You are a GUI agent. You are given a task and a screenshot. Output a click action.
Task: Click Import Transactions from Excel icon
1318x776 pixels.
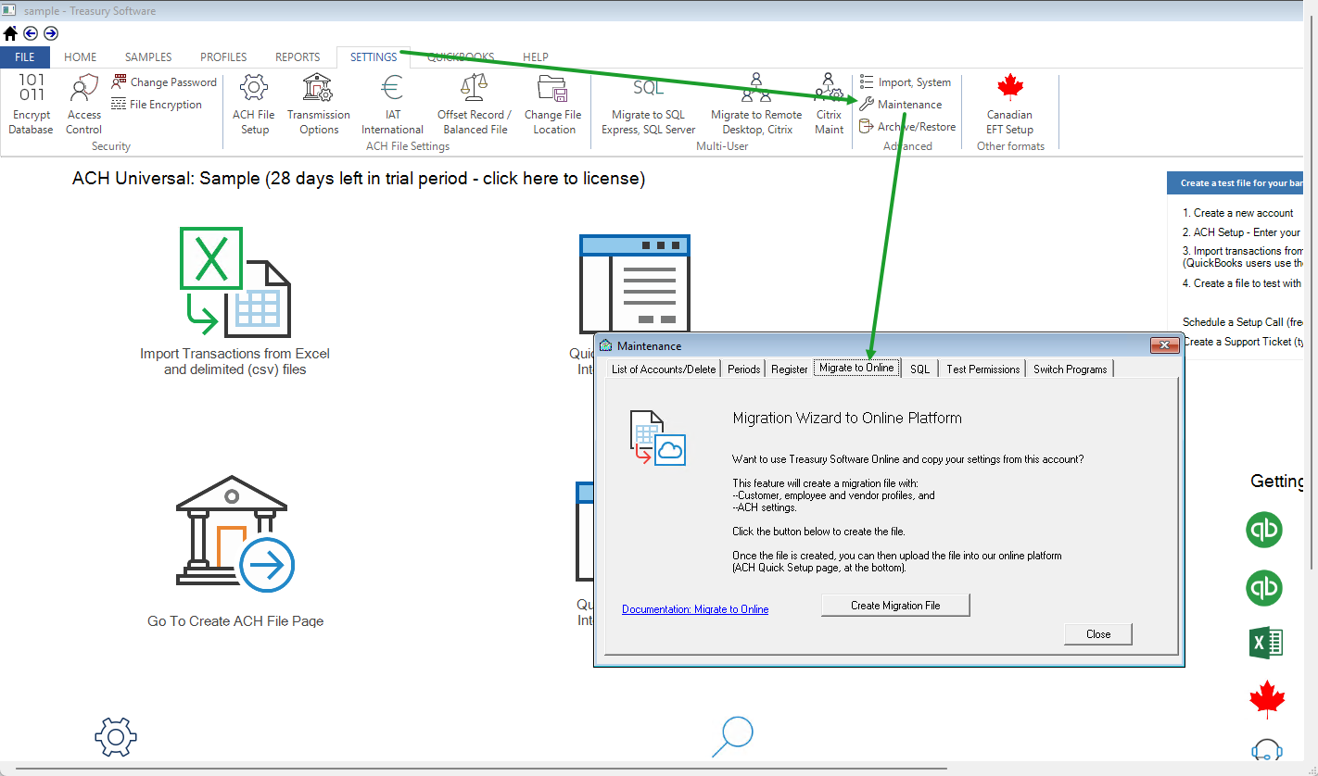coord(234,282)
